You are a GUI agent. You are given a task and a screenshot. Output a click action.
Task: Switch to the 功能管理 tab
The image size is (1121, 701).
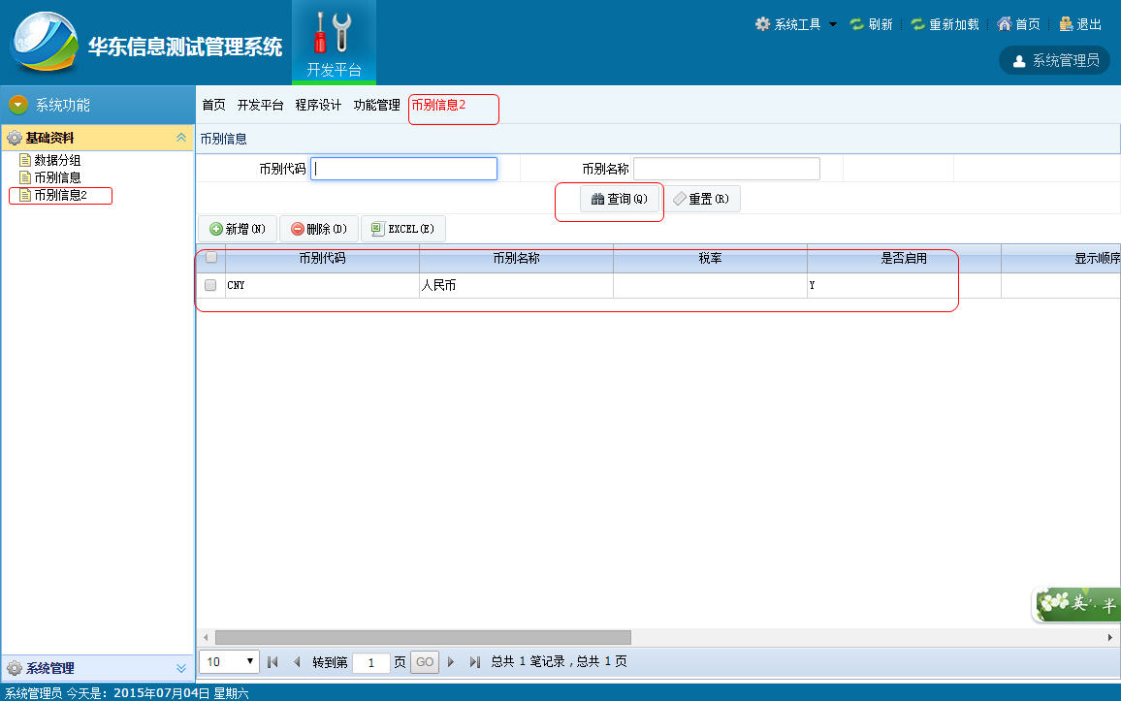point(377,105)
